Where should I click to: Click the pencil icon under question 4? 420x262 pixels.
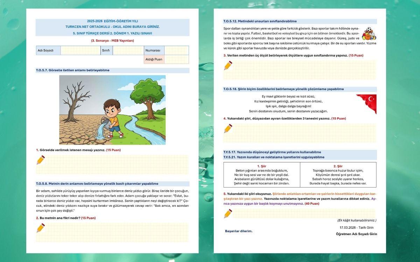tap(228, 128)
